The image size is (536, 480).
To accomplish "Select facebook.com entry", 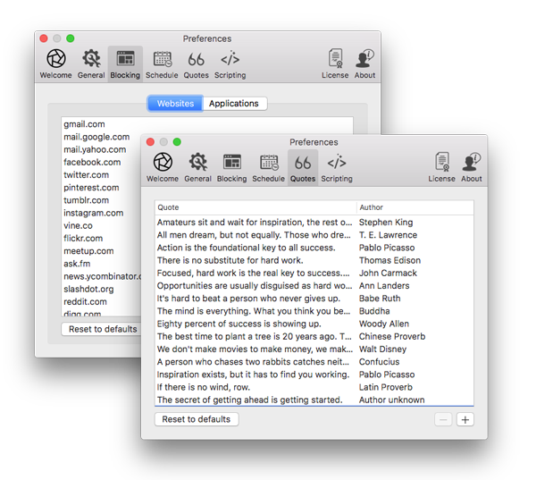I will [x=92, y=162].
